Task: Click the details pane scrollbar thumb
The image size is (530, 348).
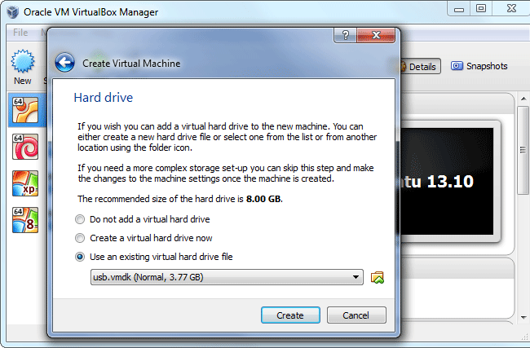Action: [x=523, y=150]
